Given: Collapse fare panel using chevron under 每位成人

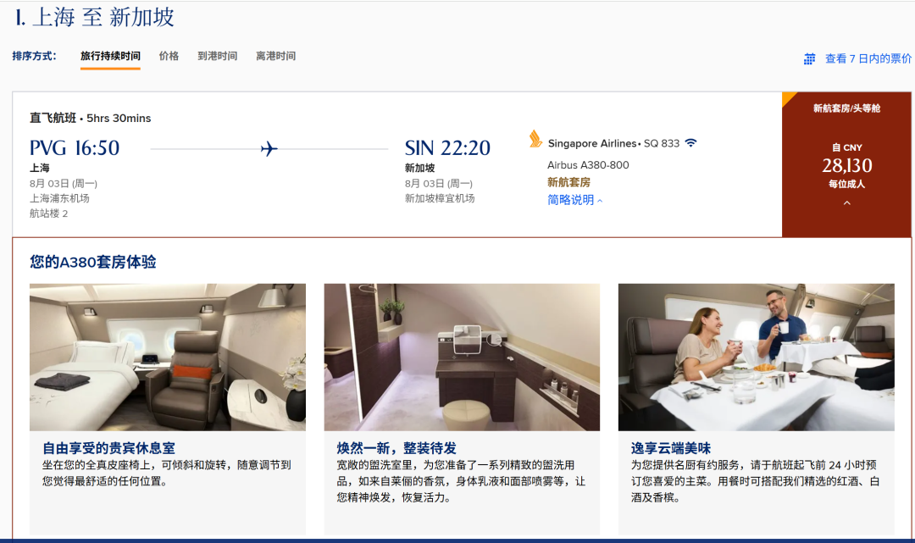Looking at the screenshot, I should (846, 203).
